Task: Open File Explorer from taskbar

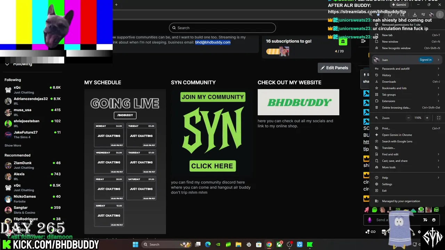Action: coord(238,244)
